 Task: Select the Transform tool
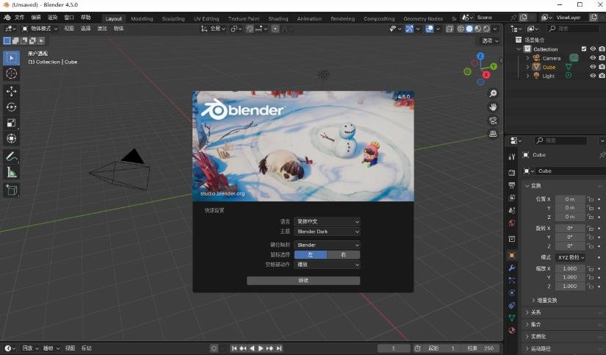tap(11, 138)
